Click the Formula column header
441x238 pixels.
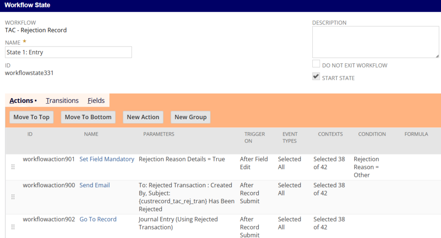coord(416,134)
